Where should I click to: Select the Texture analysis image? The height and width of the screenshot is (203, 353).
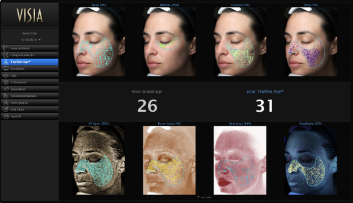tap(240, 42)
